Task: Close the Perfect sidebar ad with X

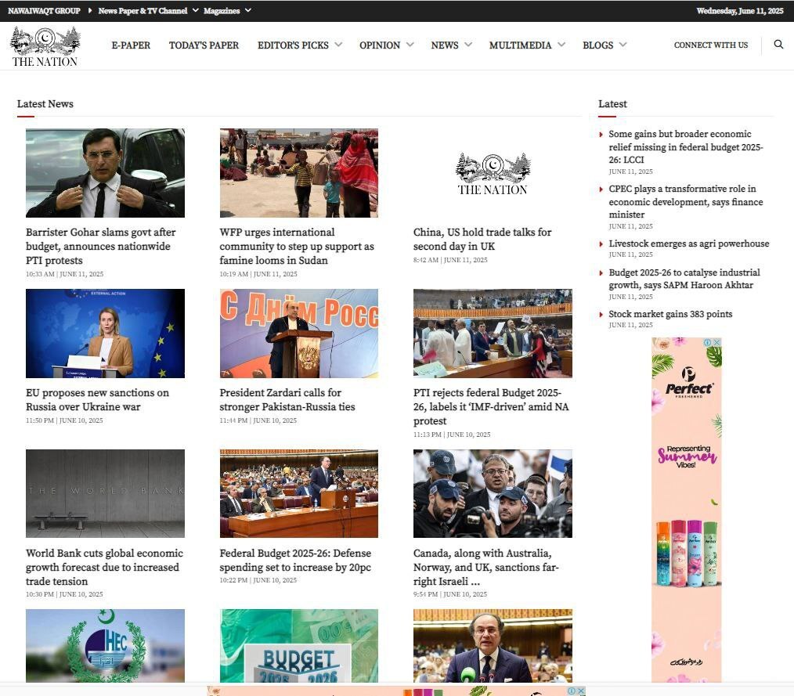Action: coord(716,343)
